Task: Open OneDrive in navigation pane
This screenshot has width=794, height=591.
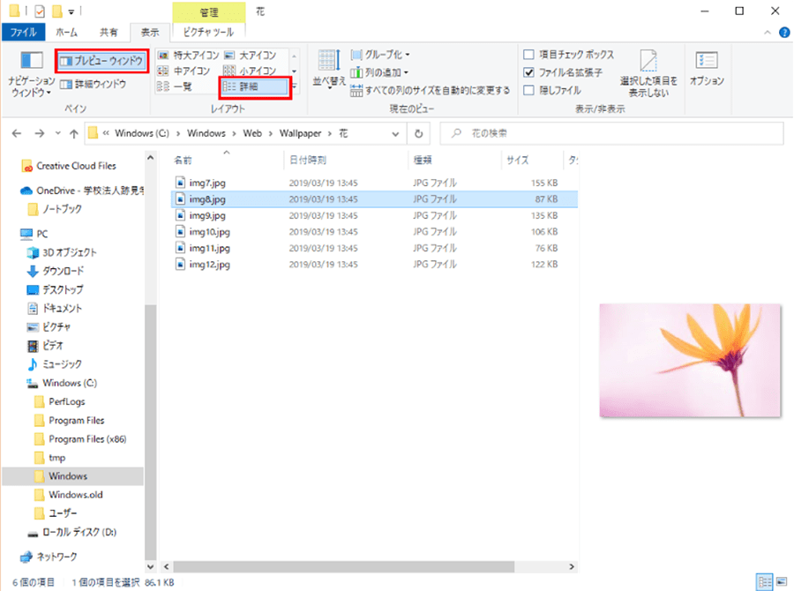Action: coord(81,191)
